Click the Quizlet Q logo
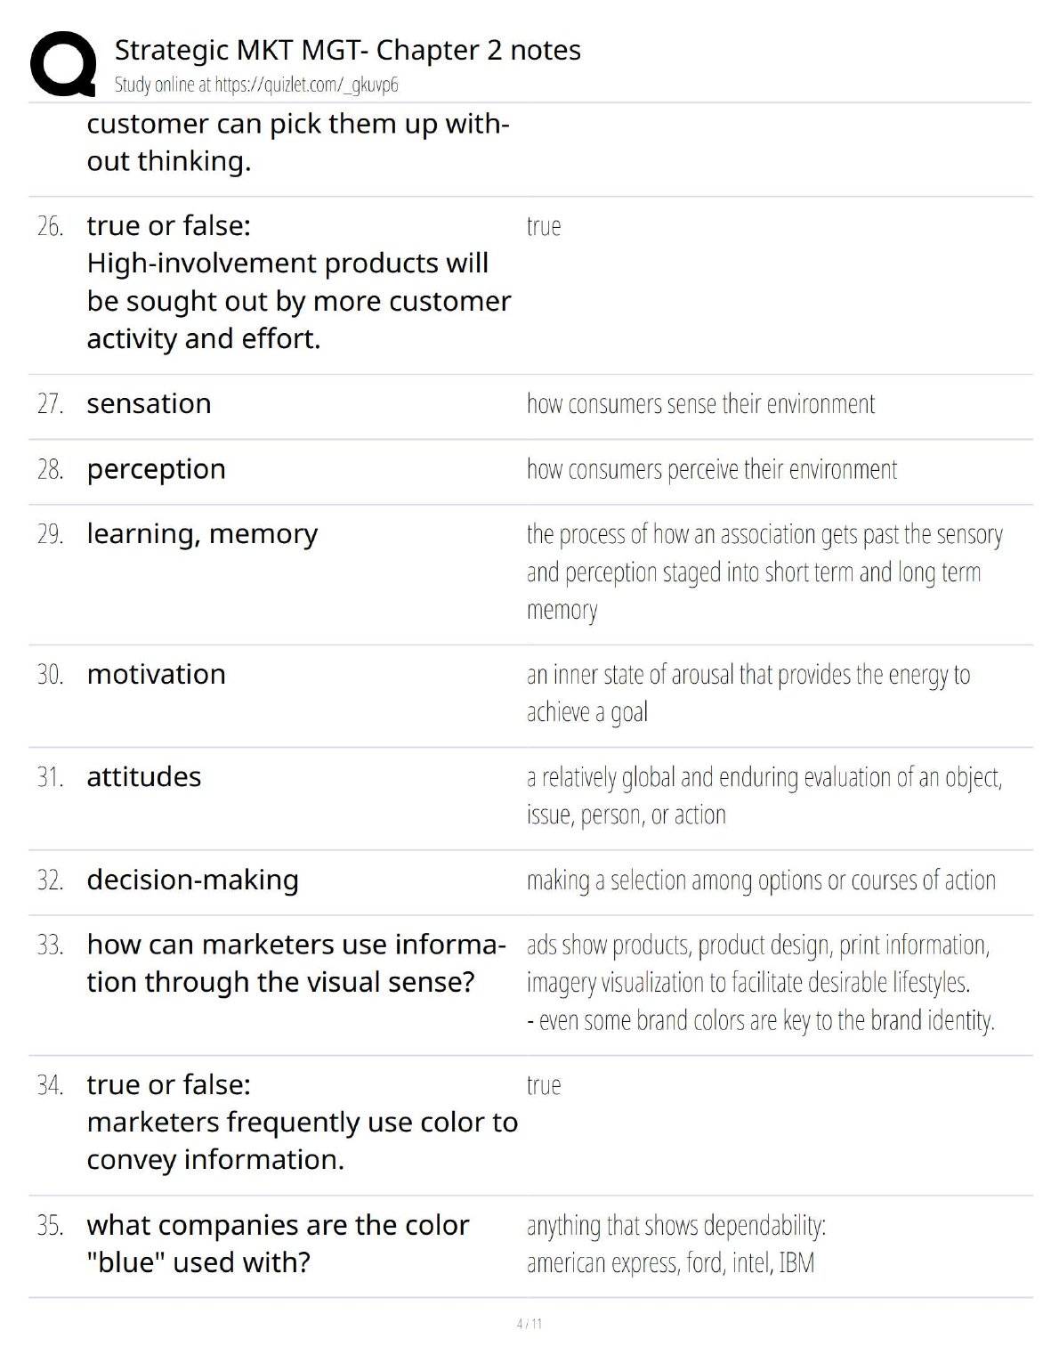 click(63, 64)
